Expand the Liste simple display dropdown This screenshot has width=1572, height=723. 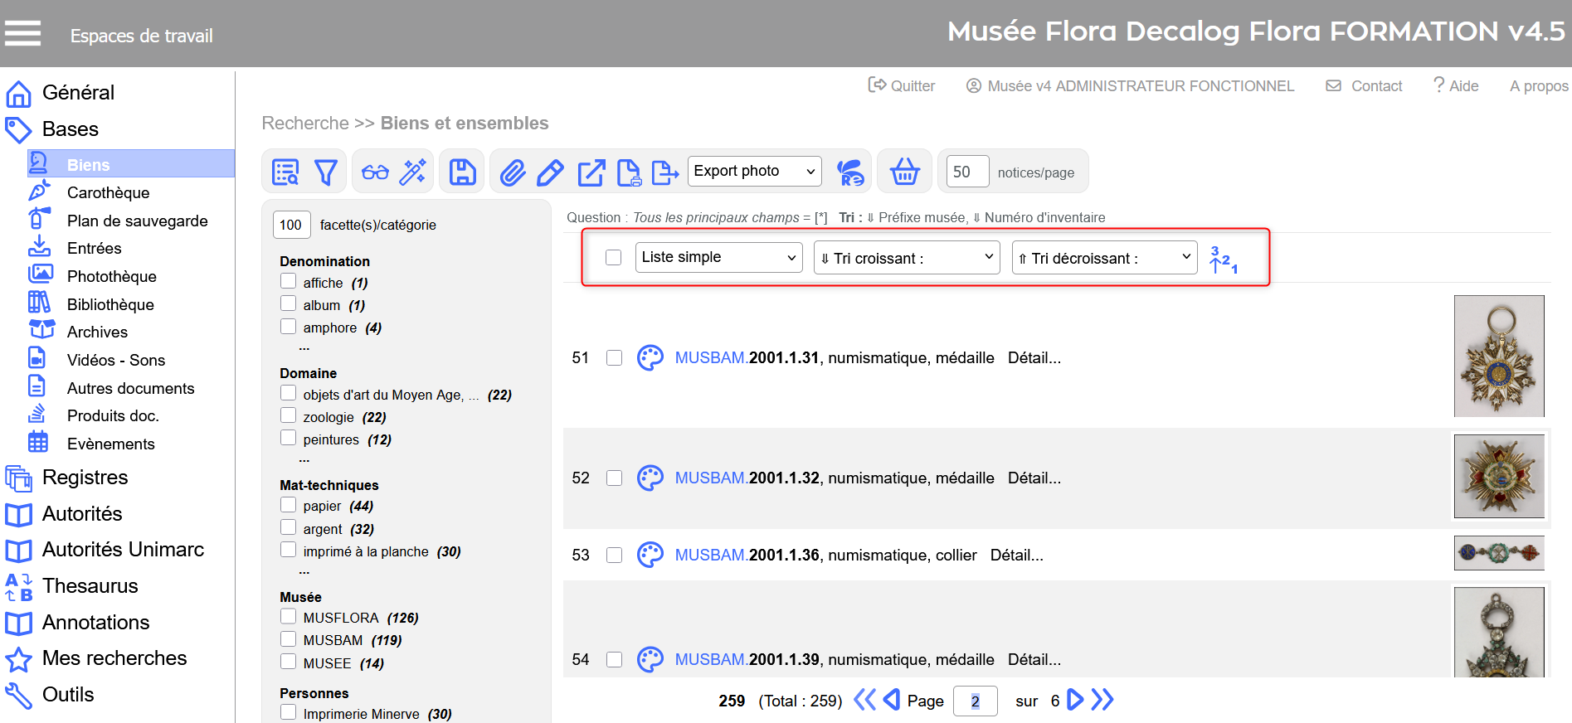coord(718,258)
